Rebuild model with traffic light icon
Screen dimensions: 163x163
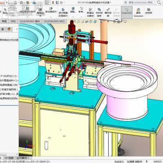[53, 2]
